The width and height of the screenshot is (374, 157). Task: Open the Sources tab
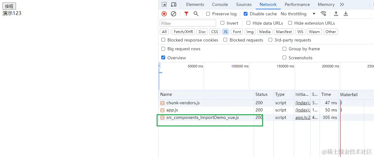[244, 4]
